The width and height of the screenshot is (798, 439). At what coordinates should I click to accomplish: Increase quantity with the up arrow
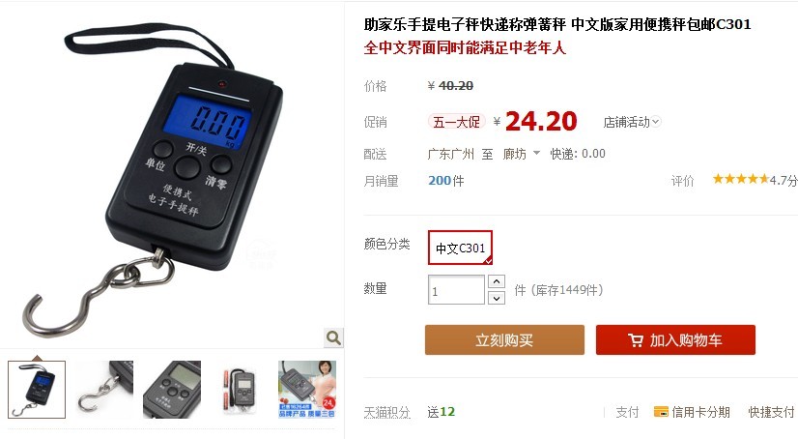pyautogui.click(x=497, y=281)
